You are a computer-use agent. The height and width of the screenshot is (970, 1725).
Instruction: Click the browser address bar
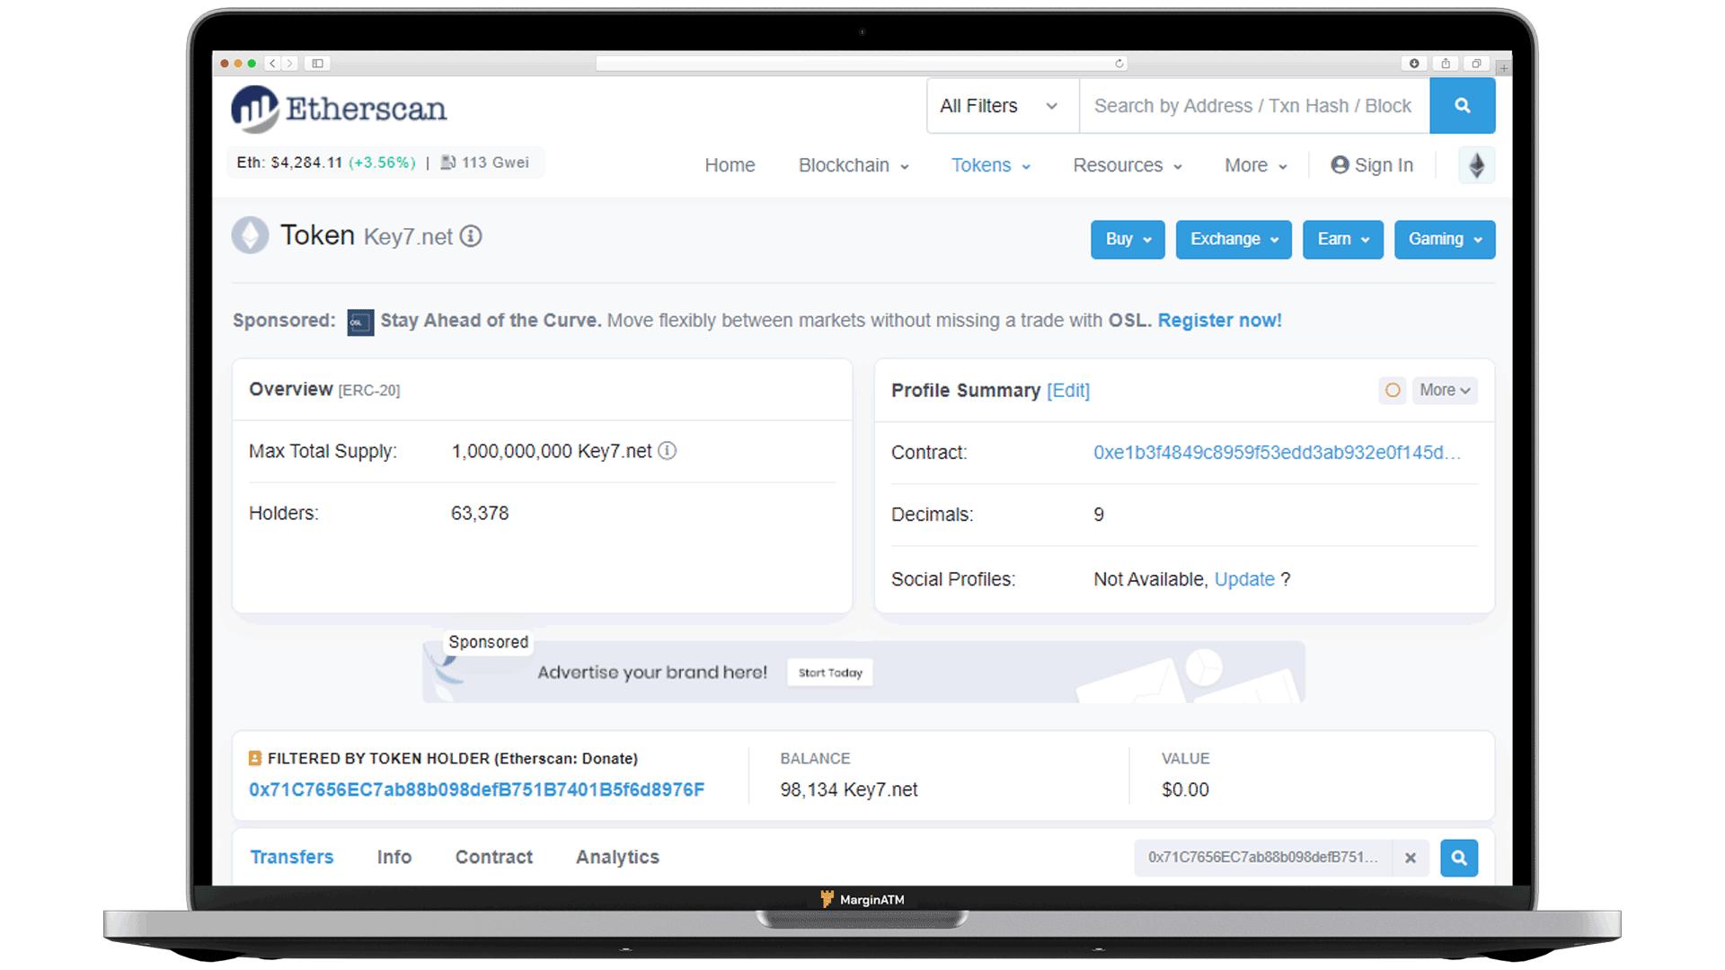pos(862,63)
